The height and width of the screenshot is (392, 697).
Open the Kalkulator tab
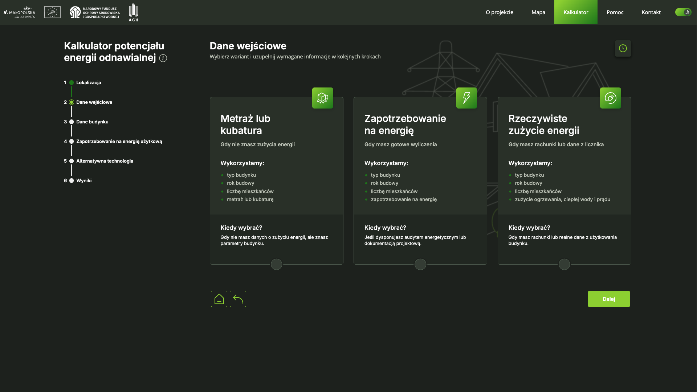[576, 12]
